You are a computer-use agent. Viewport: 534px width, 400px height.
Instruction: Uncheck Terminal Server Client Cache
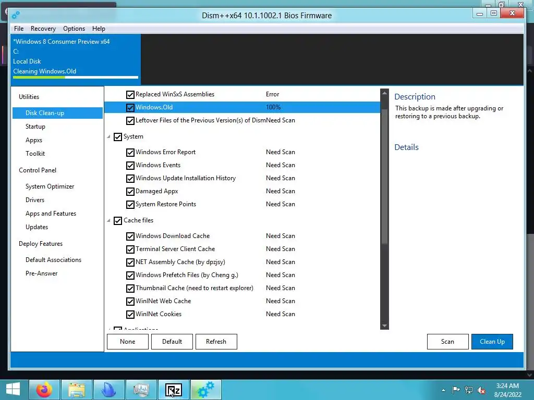pyautogui.click(x=130, y=249)
